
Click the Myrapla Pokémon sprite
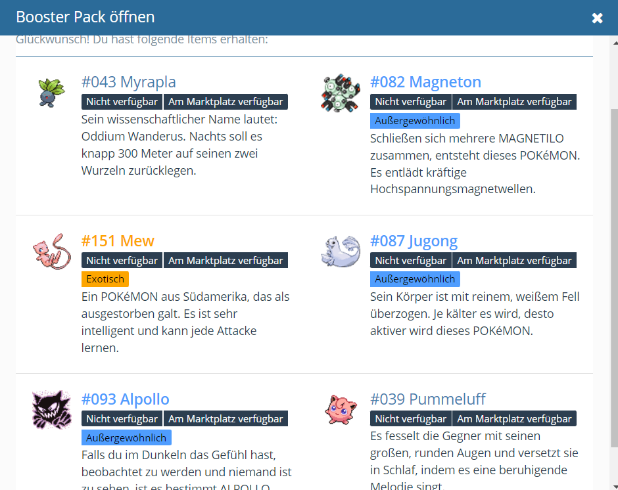point(50,93)
